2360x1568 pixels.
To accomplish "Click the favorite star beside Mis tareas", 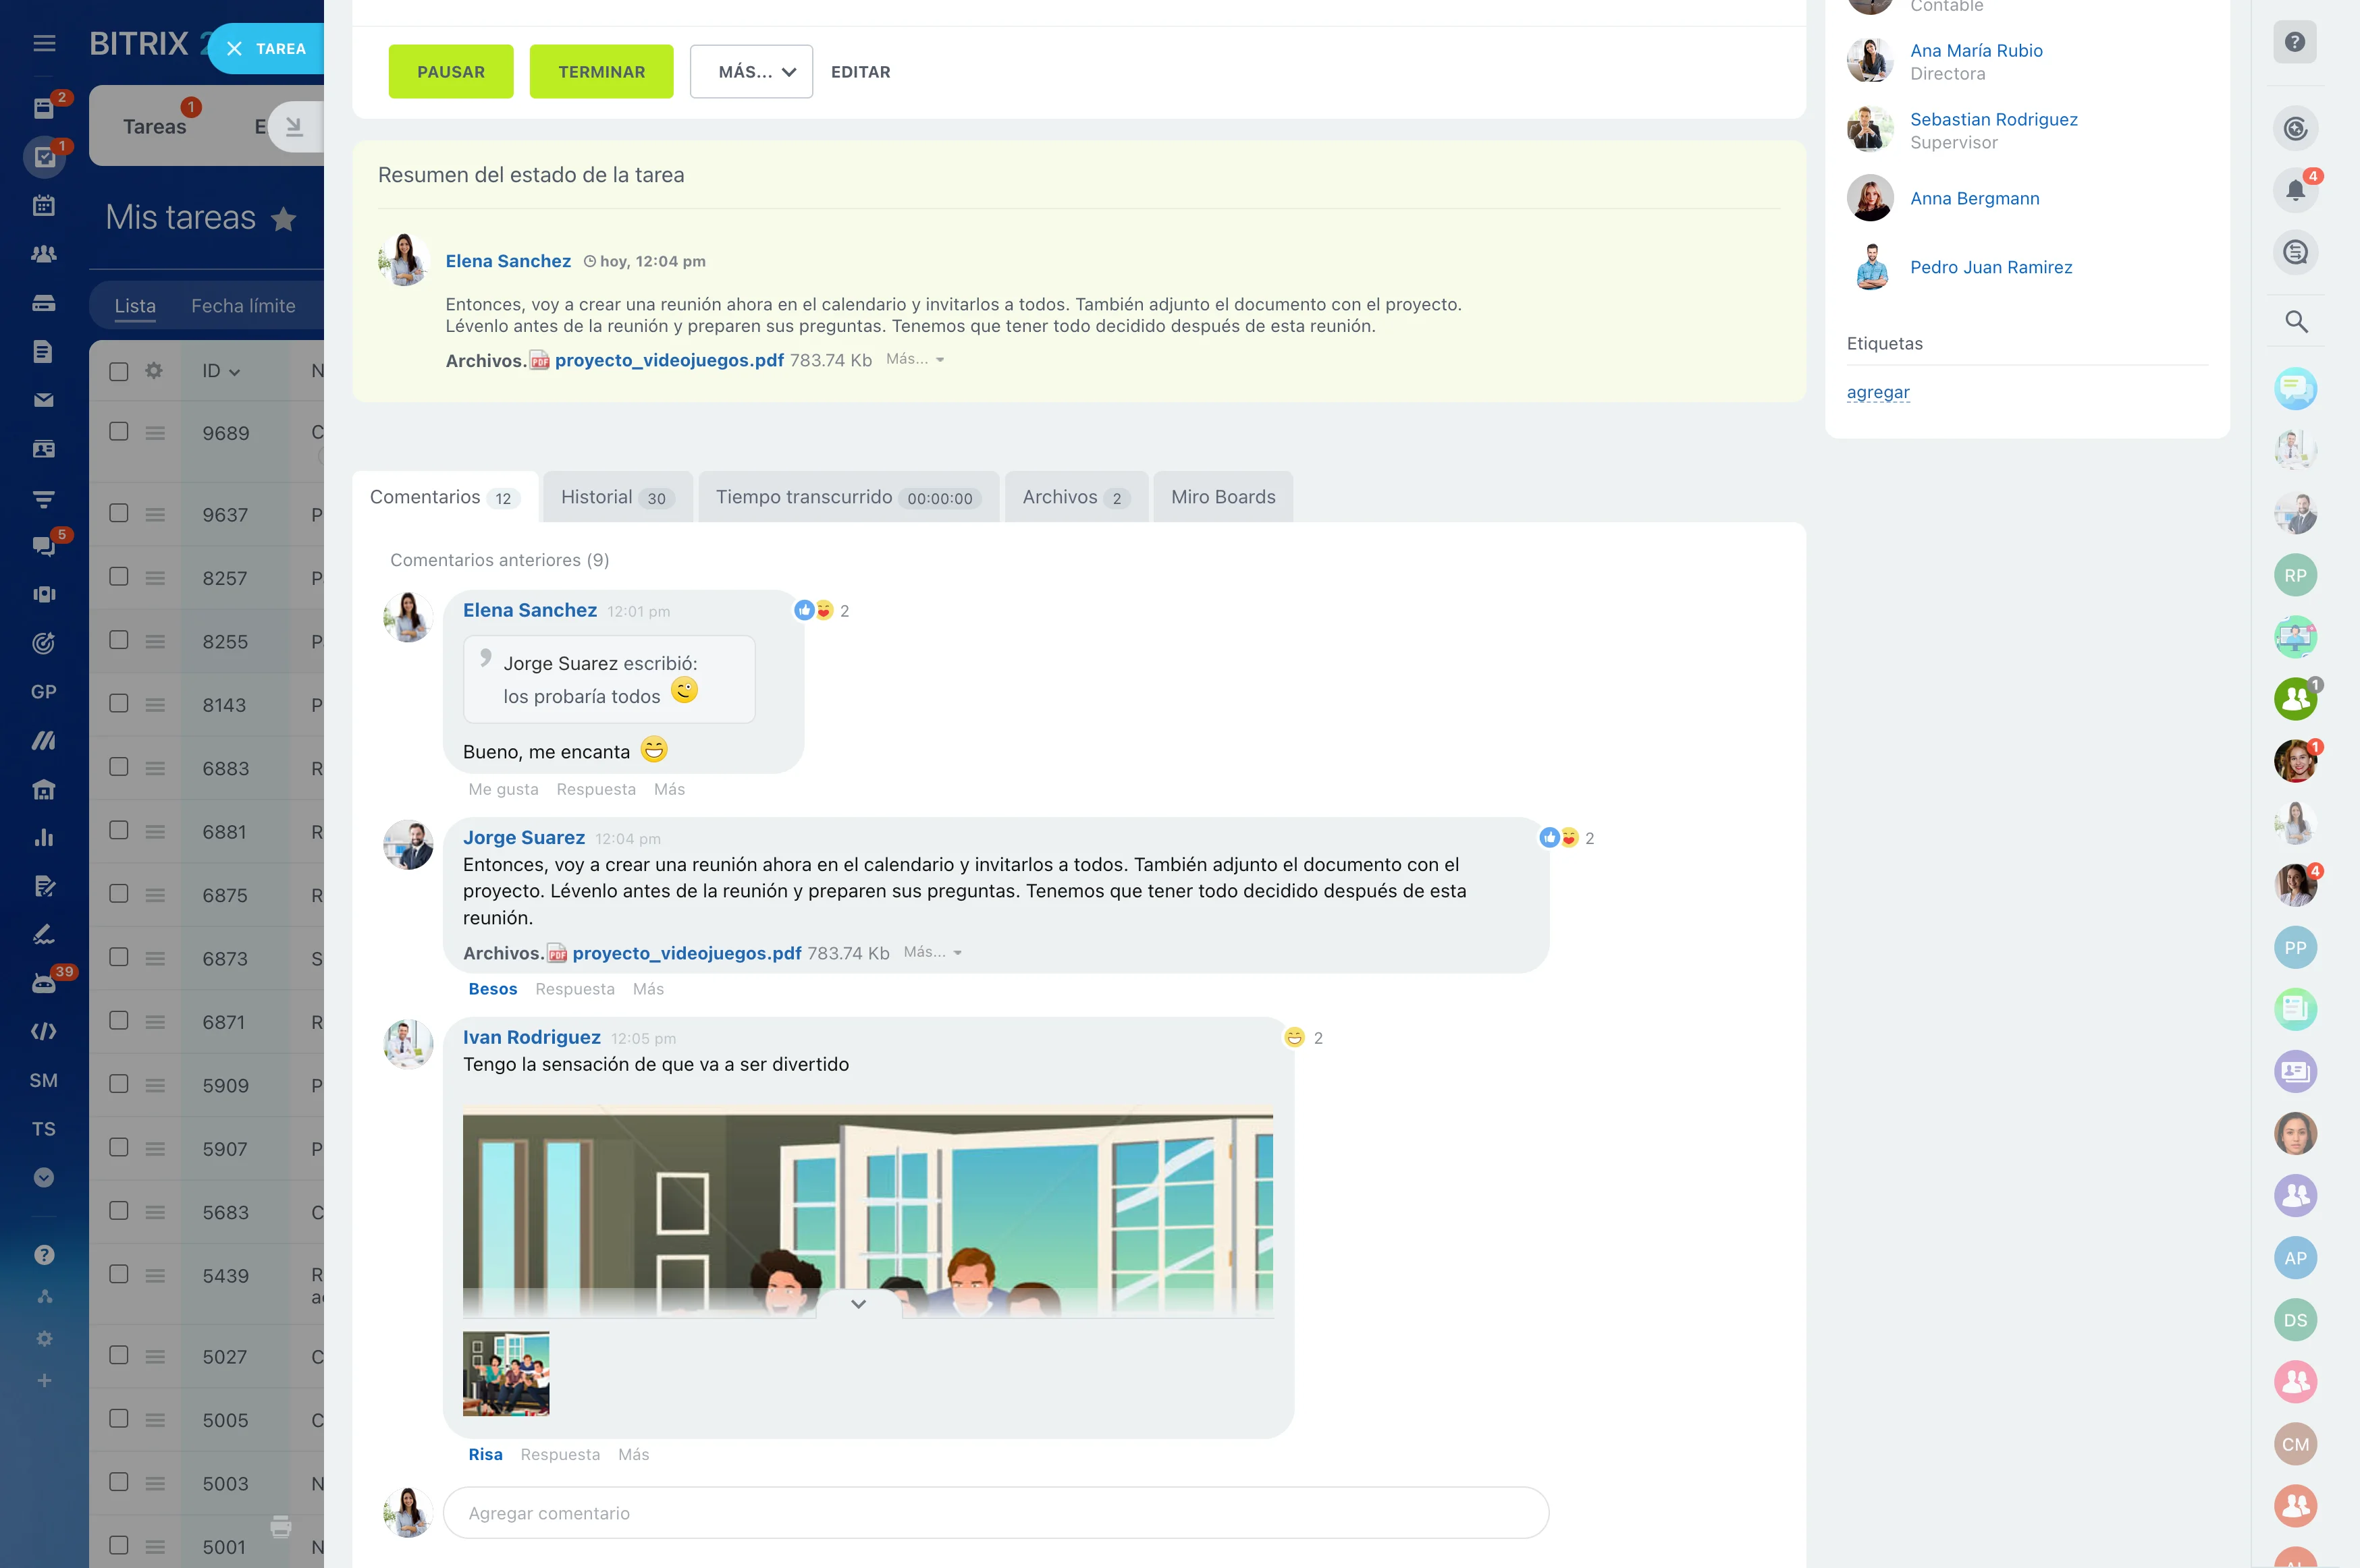I will point(284,219).
